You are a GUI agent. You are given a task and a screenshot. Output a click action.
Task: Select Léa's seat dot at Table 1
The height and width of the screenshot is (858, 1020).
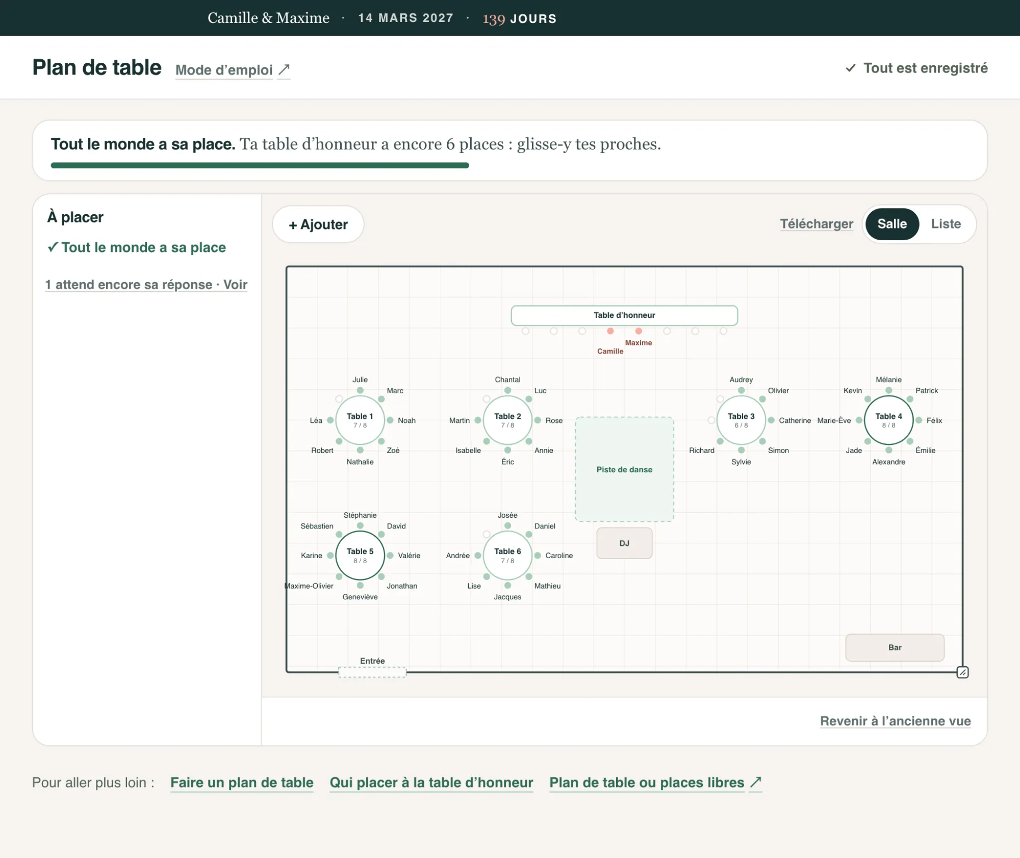coord(330,420)
